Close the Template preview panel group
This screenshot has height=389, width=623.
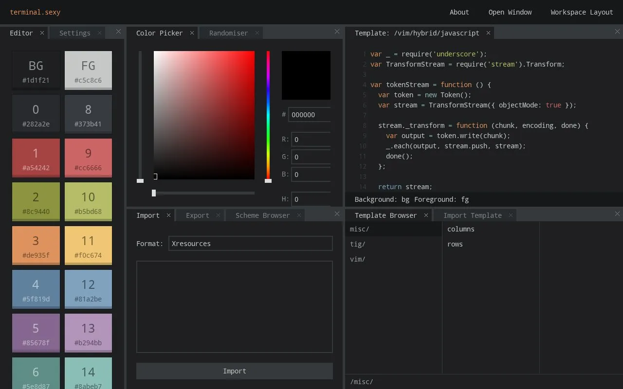[x=617, y=32]
